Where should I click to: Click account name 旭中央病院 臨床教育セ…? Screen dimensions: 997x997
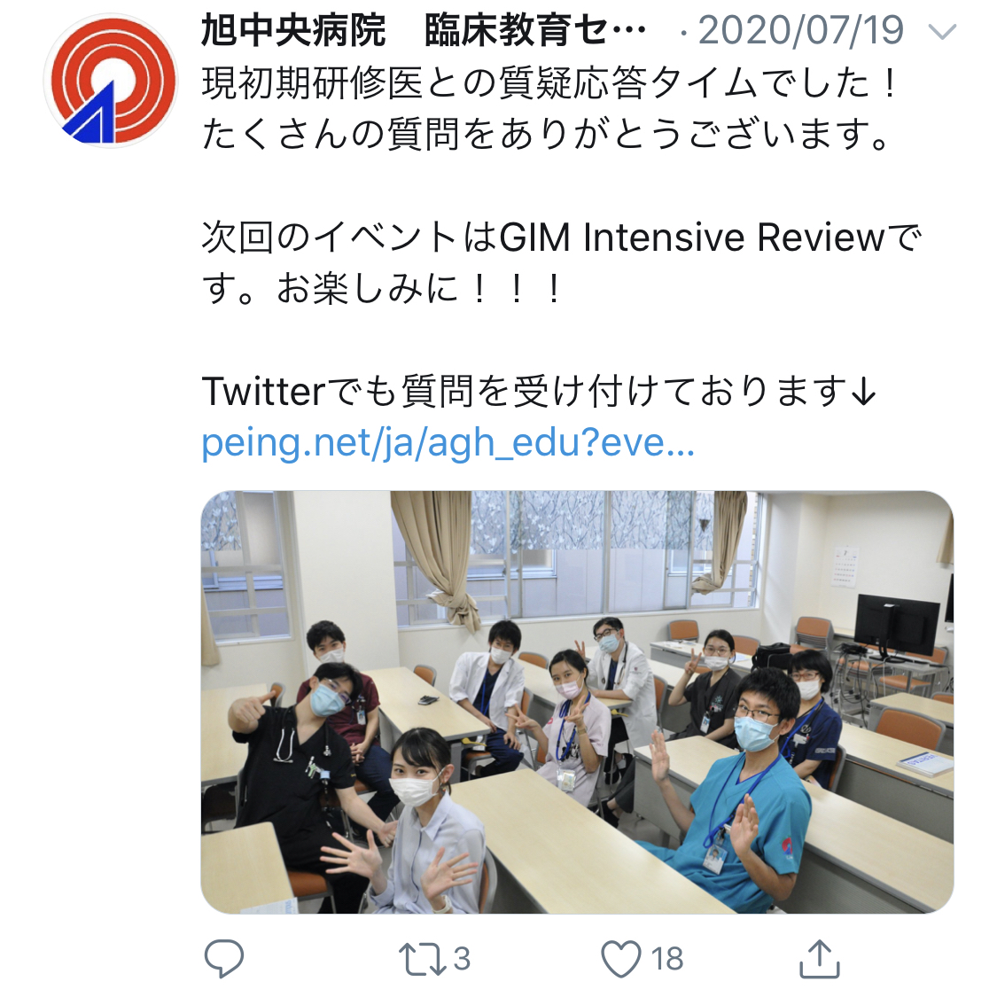424,30
